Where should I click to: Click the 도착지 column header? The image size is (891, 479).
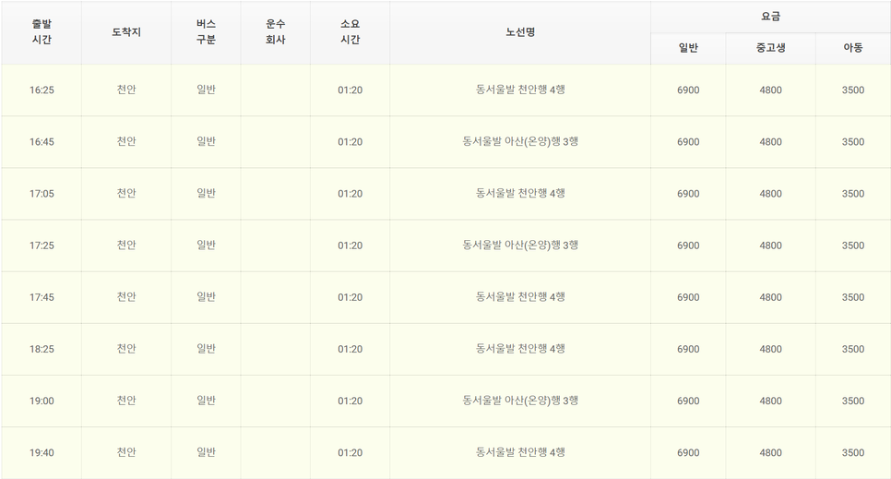[x=126, y=32]
